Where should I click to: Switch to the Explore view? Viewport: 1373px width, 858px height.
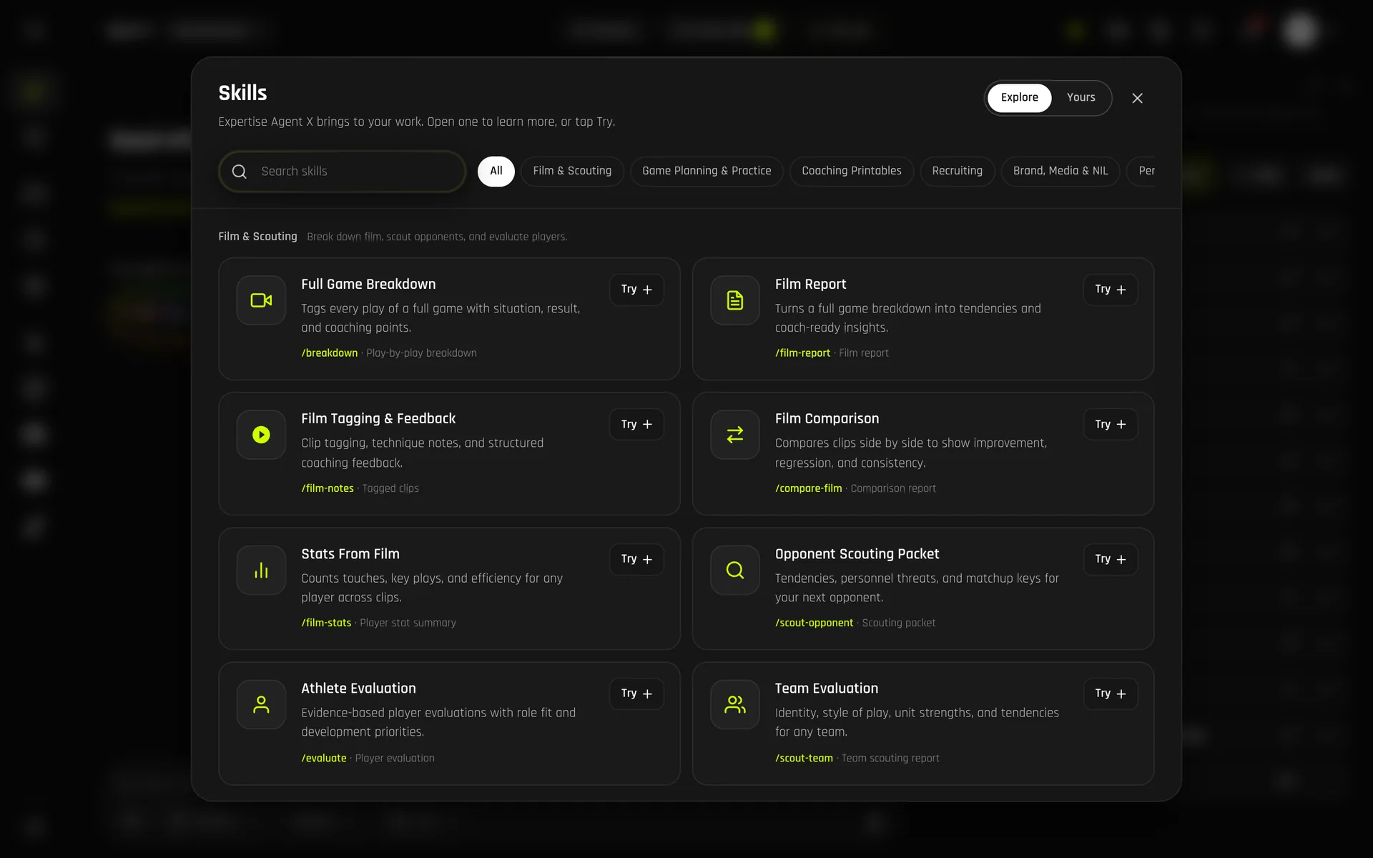coord(1019,98)
